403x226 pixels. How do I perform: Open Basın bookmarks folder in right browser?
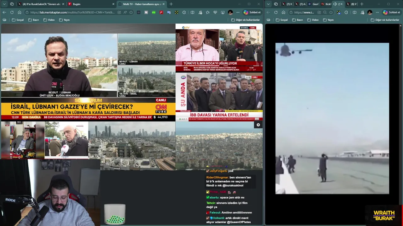pyautogui.click(x=298, y=20)
